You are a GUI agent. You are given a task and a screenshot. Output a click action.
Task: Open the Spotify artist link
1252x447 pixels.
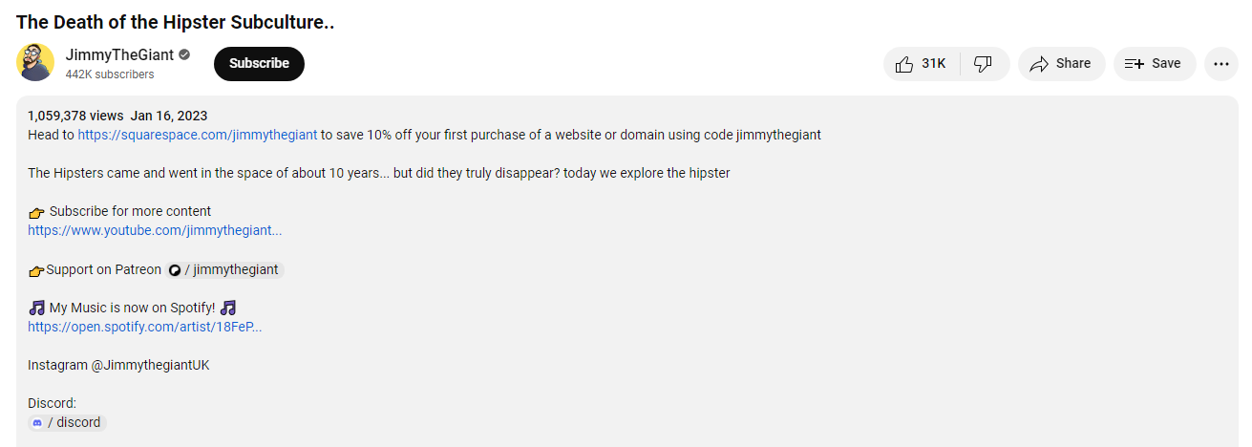click(x=144, y=327)
